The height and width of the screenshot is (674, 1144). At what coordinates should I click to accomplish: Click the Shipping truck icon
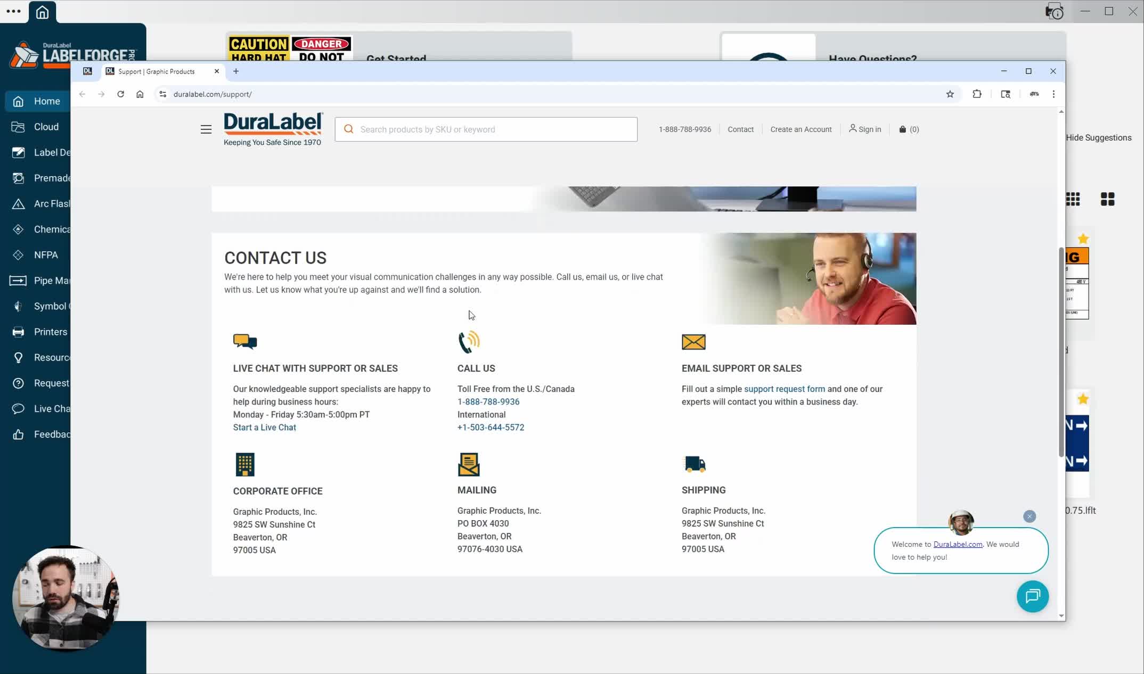(x=694, y=464)
